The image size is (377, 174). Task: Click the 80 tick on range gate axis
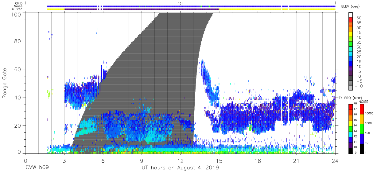[17, 41]
